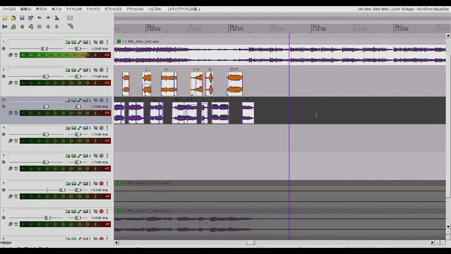This screenshot has height=254, width=451.
Task: Open アクション(A) menu
Action: [135, 9]
